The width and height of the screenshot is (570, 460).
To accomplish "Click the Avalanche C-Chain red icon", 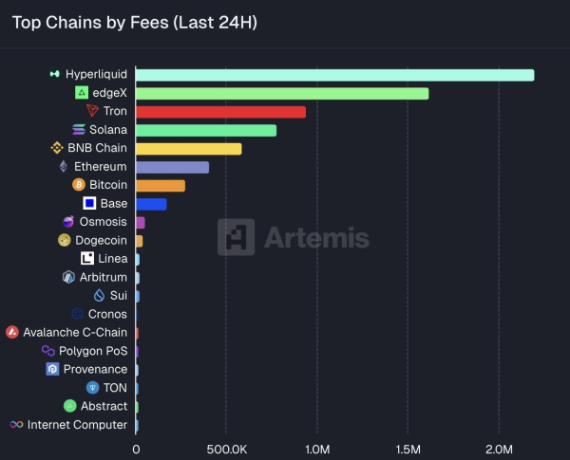I will pyautogui.click(x=12, y=333).
